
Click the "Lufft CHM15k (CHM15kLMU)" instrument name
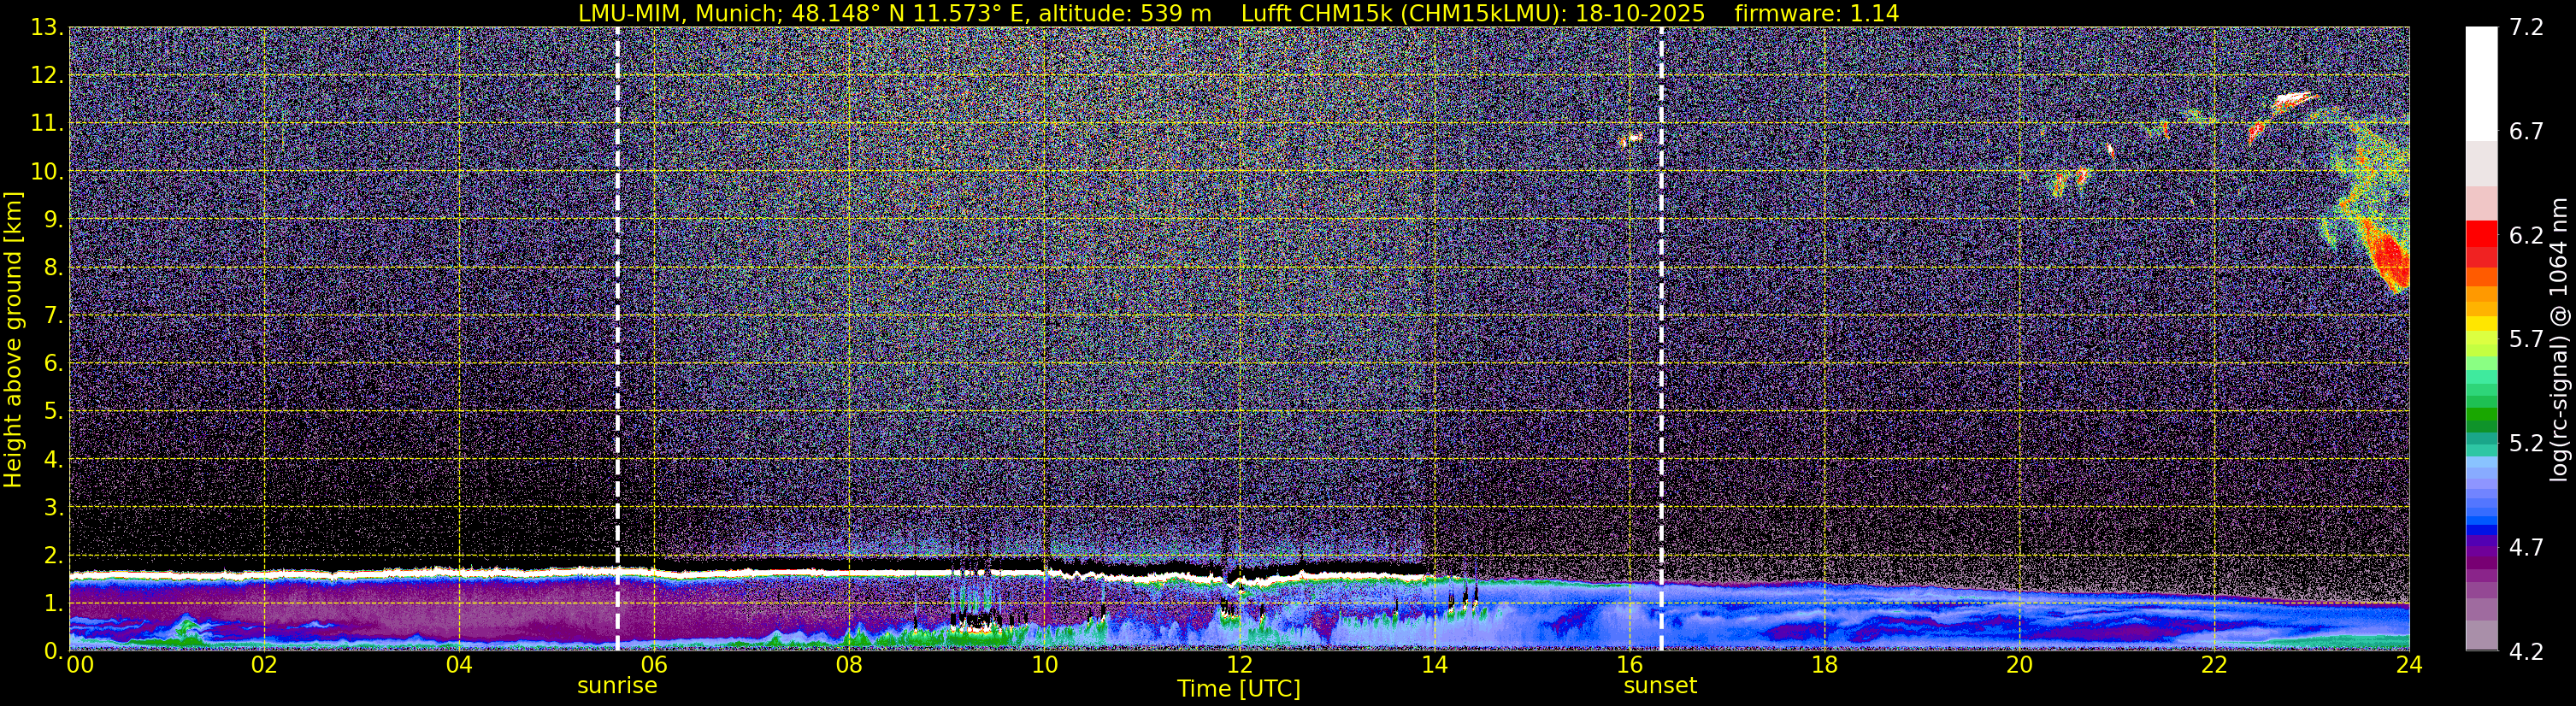1403,13
